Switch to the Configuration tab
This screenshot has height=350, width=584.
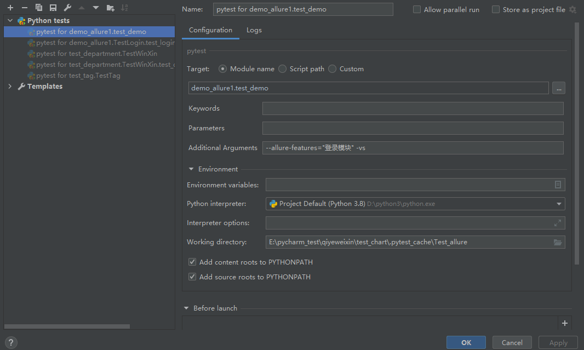210,30
